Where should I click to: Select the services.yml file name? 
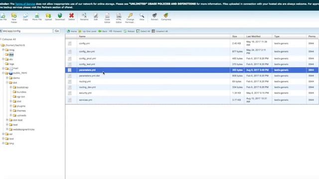point(86,100)
